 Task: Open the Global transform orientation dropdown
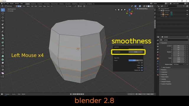(x=70, y=6)
